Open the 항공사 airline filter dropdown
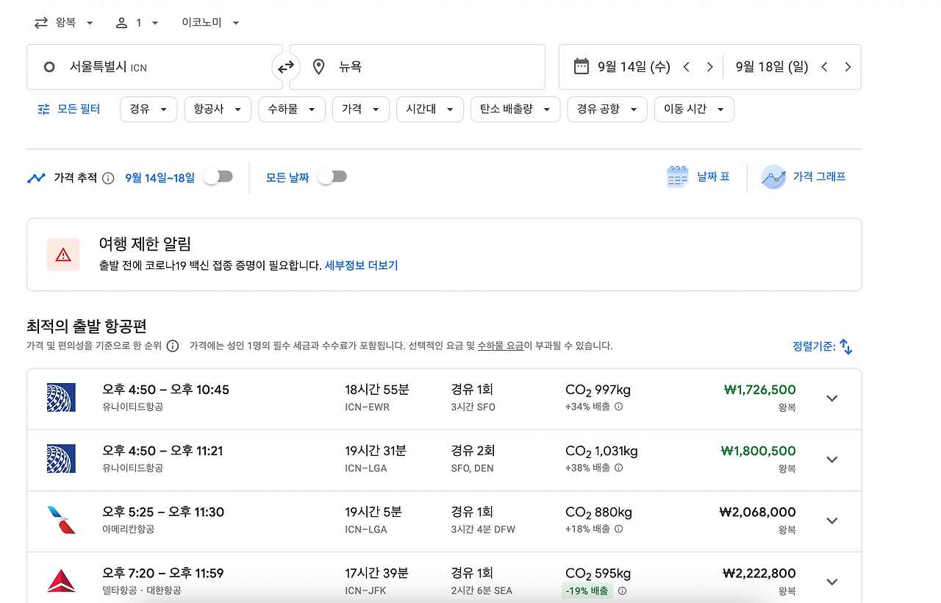The width and height of the screenshot is (941, 603). tap(218, 108)
